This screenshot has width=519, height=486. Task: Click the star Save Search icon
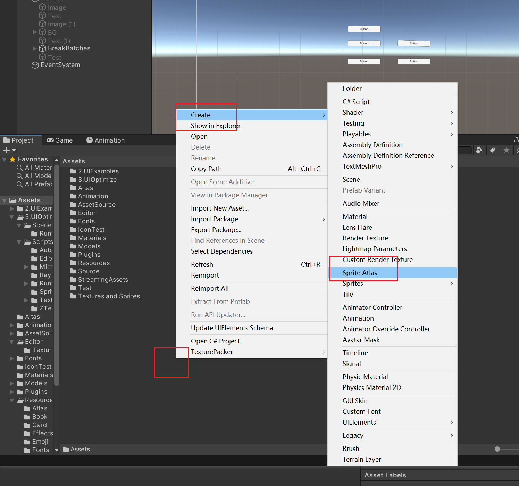(x=507, y=150)
